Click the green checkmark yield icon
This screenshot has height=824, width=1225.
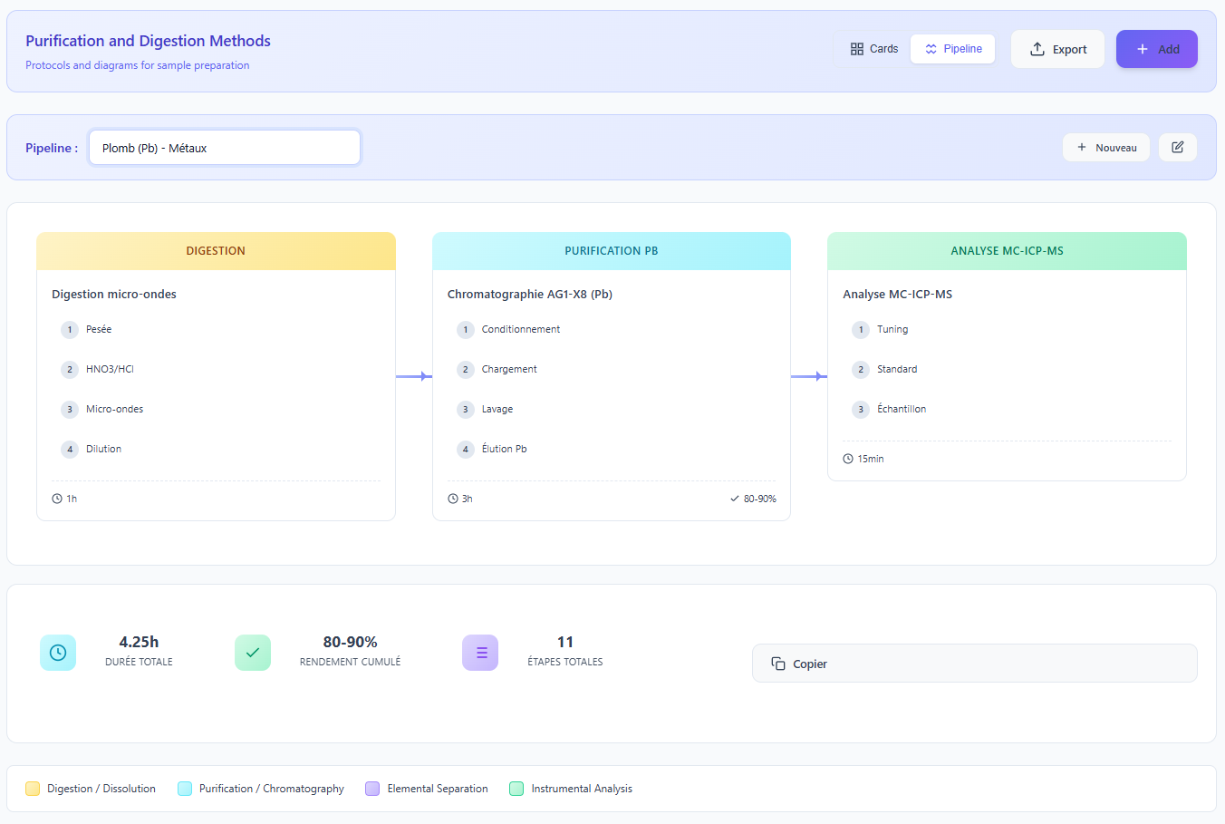(x=253, y=653)
